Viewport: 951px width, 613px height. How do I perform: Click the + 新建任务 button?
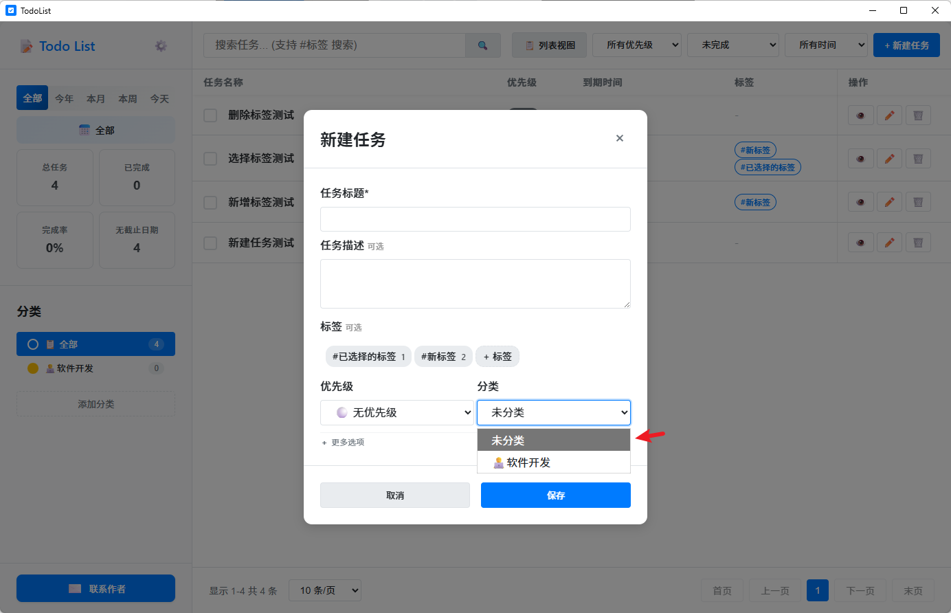coord(906,45)
